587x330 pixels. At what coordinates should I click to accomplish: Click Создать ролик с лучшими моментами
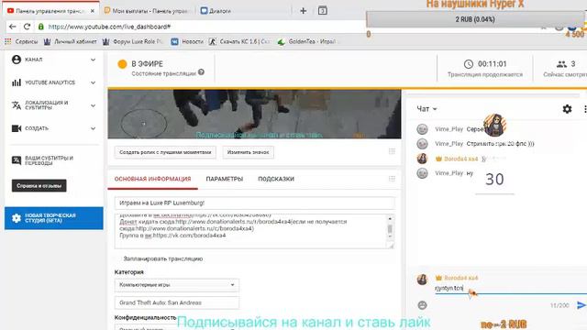pyautogui.click(x=165, y=152)
